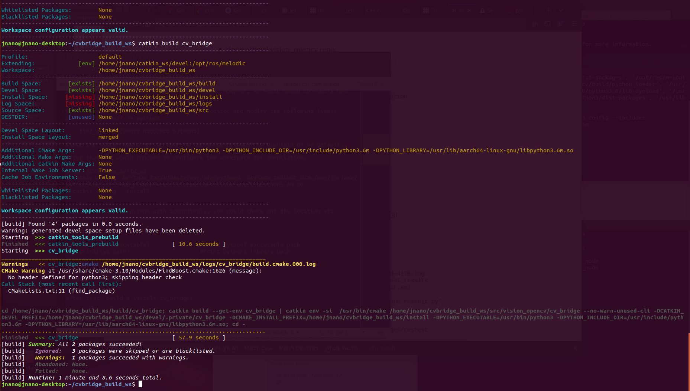
Task: Open the Firefox Library icon
Action: coord(536,24)
